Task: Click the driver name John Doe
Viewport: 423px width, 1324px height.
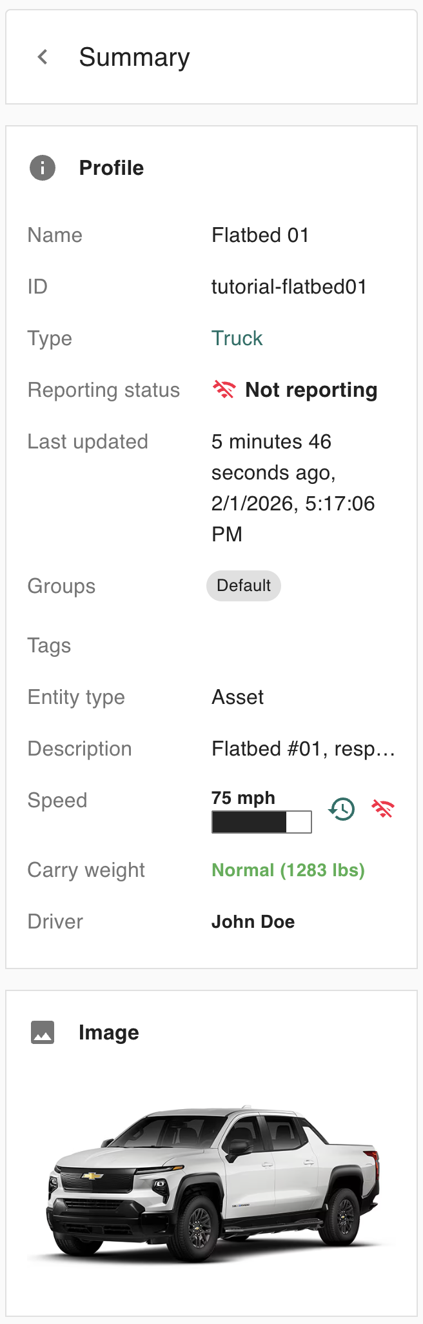Action: pyautogui.click(x=253, y=921)
